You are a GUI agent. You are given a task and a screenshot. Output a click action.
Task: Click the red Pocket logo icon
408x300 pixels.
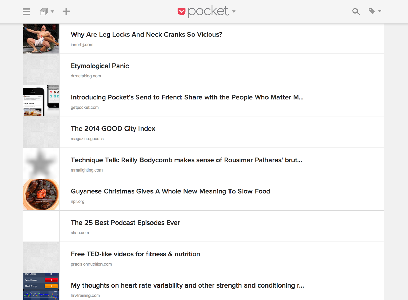[181, 11]
